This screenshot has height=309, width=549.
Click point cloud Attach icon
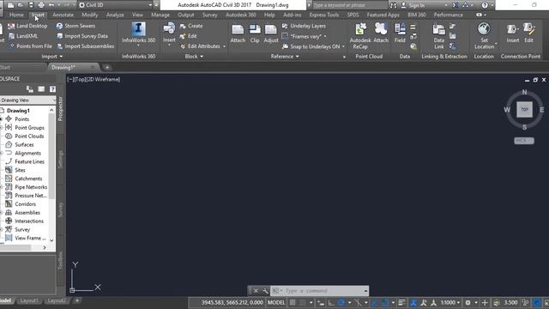[381, 29]
